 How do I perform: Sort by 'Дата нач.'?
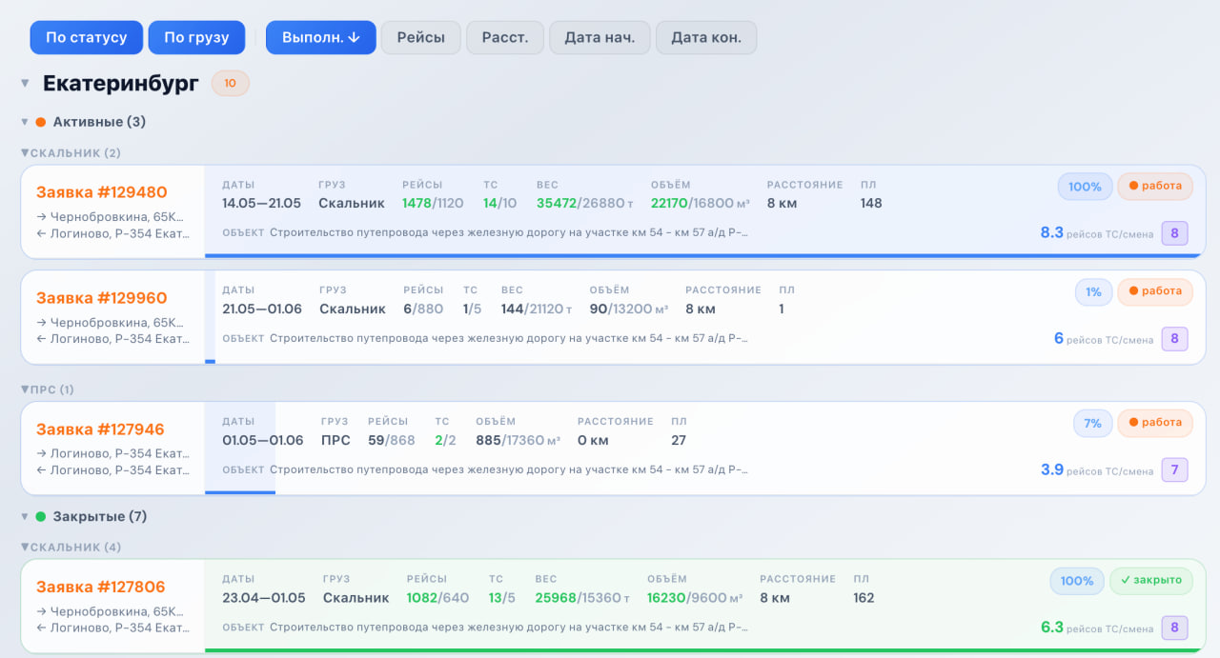pyautogui.click(x=600, y=37)
